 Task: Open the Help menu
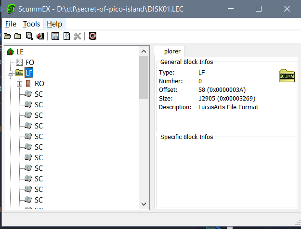click(54, 24)
